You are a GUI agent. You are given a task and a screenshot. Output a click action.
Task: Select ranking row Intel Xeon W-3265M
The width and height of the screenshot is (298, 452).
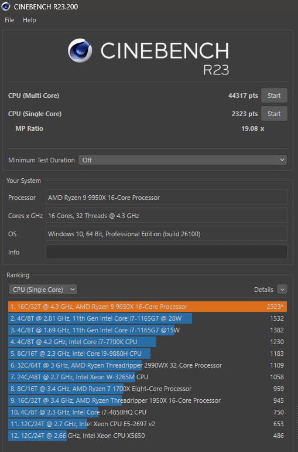148,377
